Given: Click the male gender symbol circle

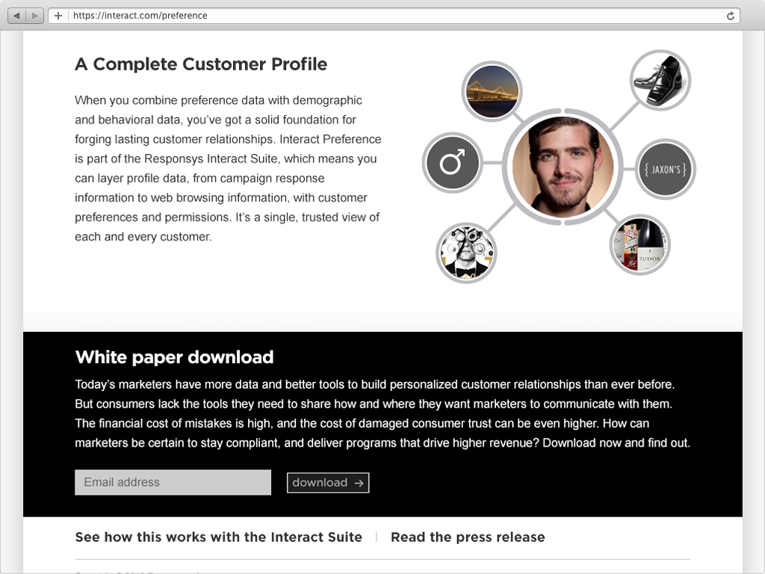Looking at the screenshot, I should pos(452,162).
